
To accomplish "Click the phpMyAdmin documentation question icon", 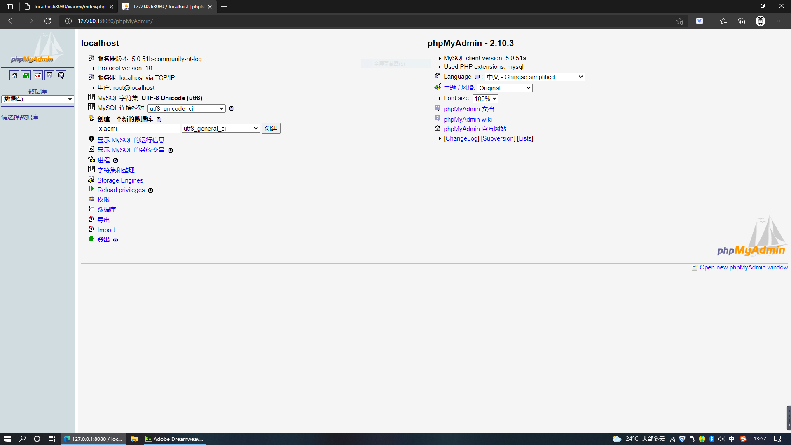I will tap(49, 75).
